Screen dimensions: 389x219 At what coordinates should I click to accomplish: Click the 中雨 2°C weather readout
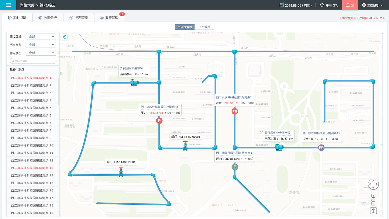[x=332, y=5]
